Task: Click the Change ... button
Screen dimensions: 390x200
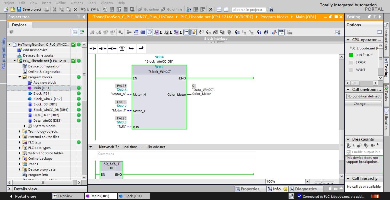Action: (x=363, y=104)
